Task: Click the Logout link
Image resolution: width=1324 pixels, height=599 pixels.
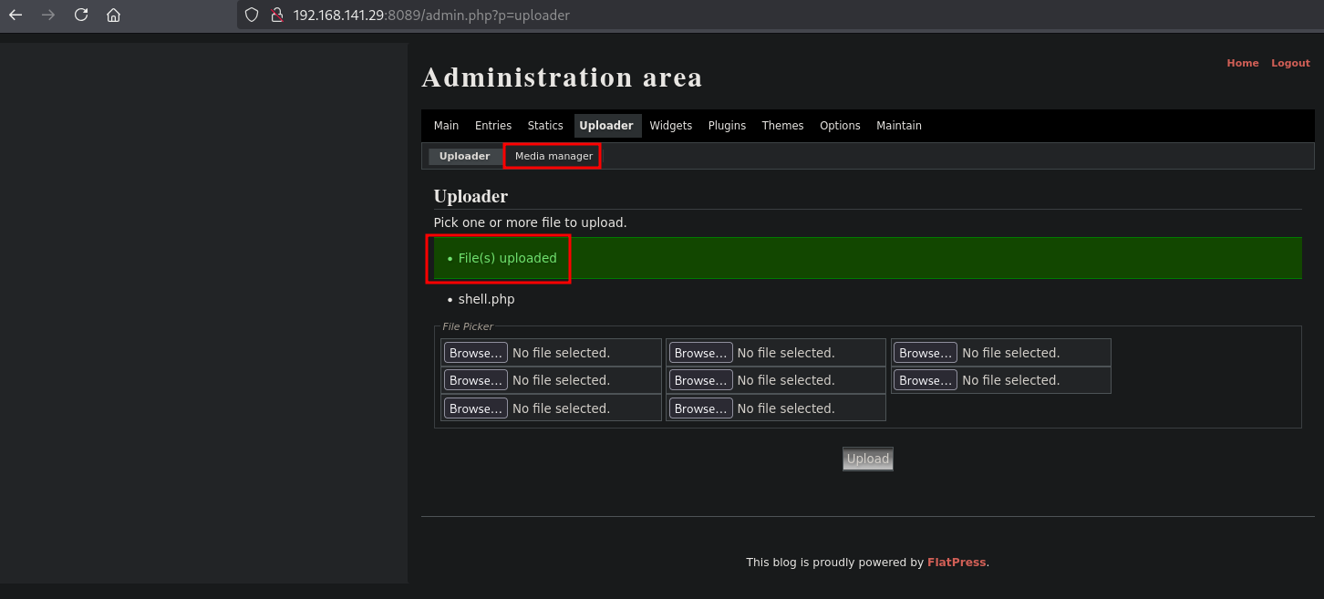Action: point(1290,64)
